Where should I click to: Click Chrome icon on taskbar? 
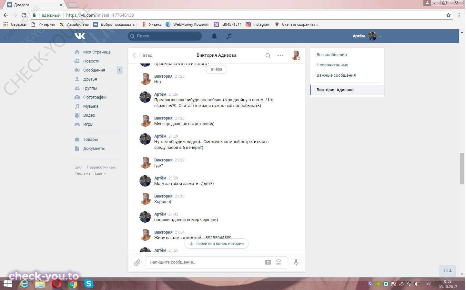click(x=73, y=284)
